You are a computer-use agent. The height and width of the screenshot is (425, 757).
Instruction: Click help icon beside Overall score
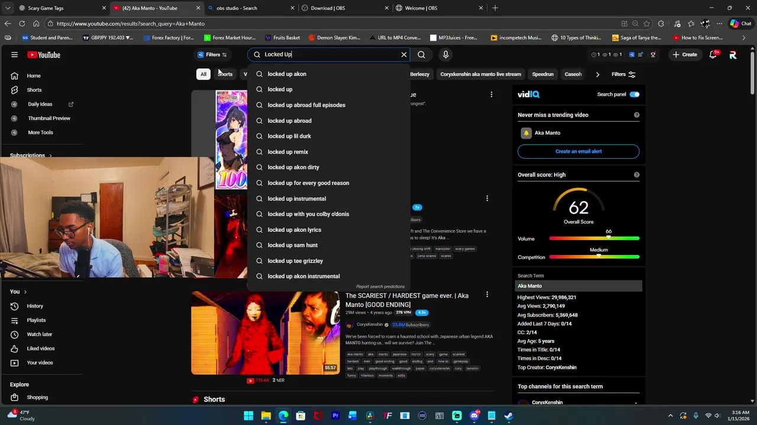(636, 175)
